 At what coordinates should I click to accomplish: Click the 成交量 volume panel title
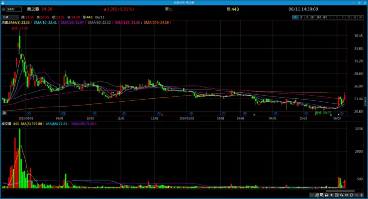click(x=6, y=124)
